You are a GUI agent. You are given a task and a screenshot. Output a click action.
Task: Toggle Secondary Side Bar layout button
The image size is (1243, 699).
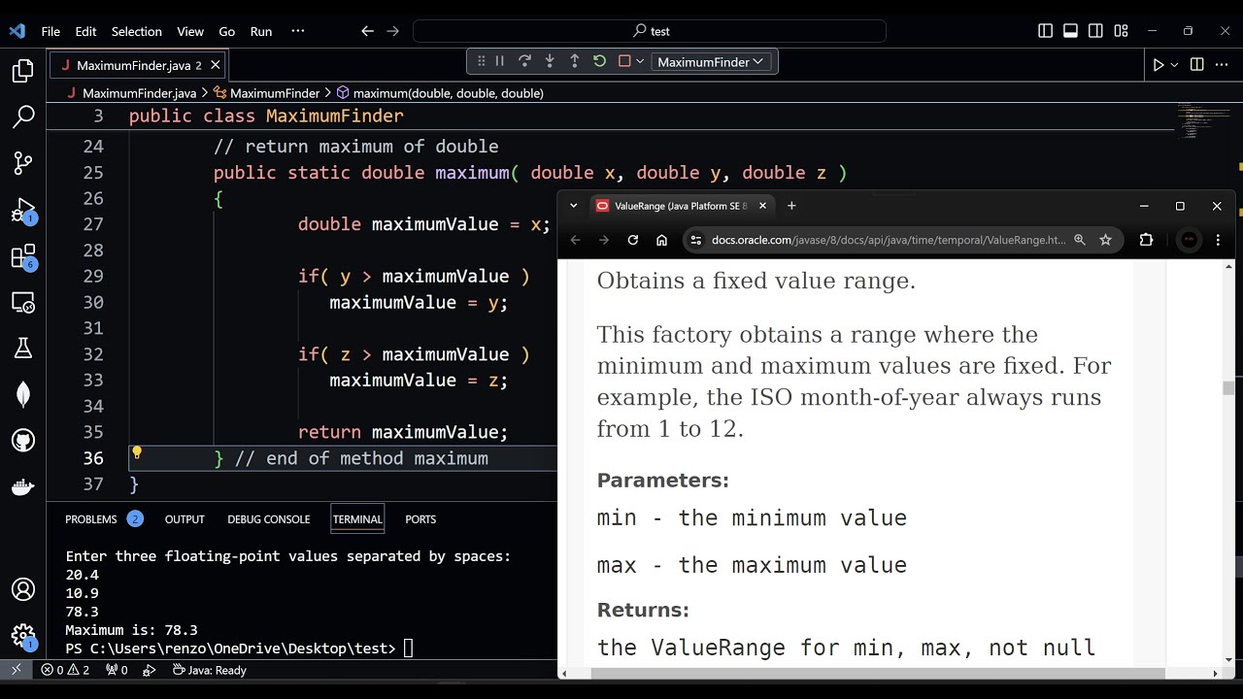tap(1095, 31)
